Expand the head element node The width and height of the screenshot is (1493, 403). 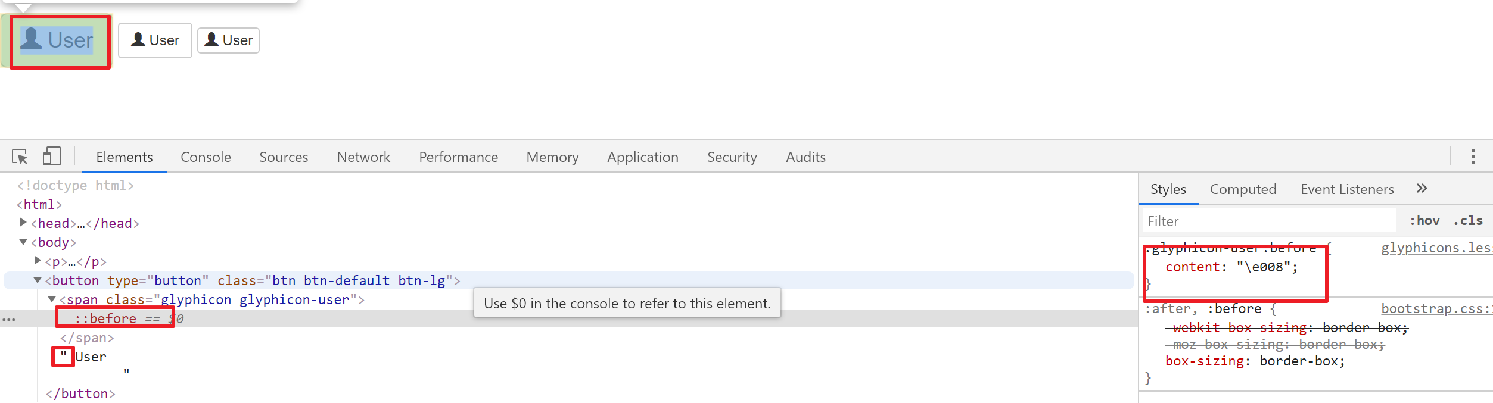(23, 223)
